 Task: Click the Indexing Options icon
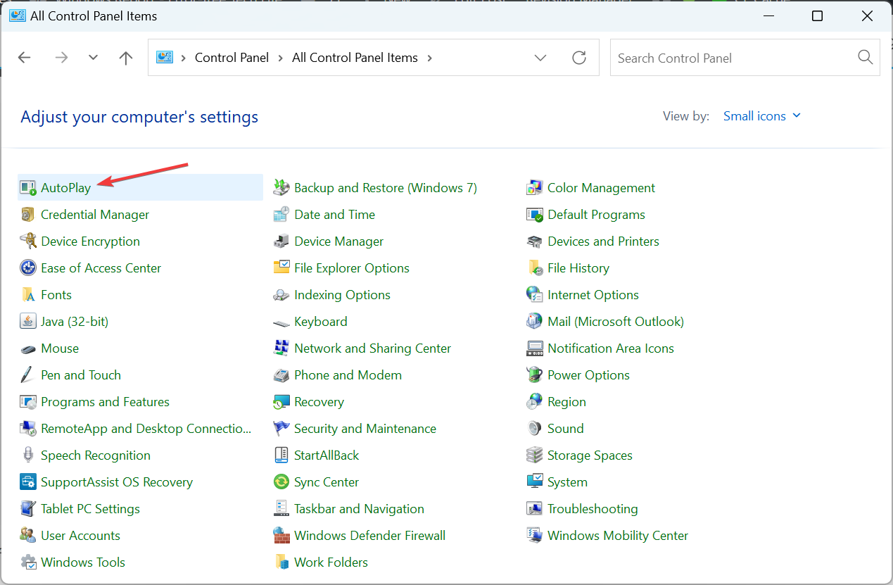click(281, 295)
